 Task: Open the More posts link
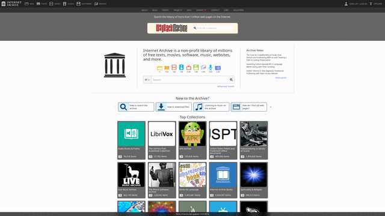coord(281,77)
